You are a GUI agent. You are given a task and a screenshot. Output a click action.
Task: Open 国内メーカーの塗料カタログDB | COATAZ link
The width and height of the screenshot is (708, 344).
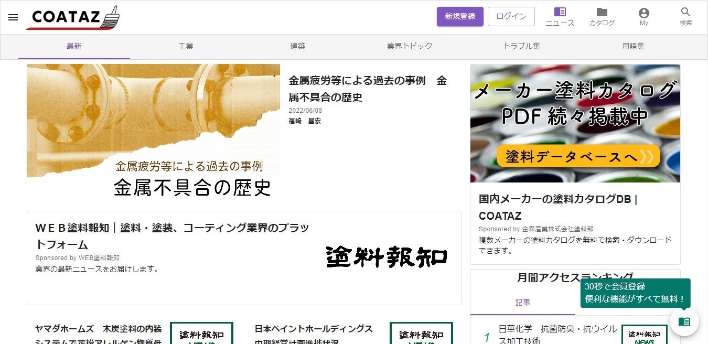(558, 207)
